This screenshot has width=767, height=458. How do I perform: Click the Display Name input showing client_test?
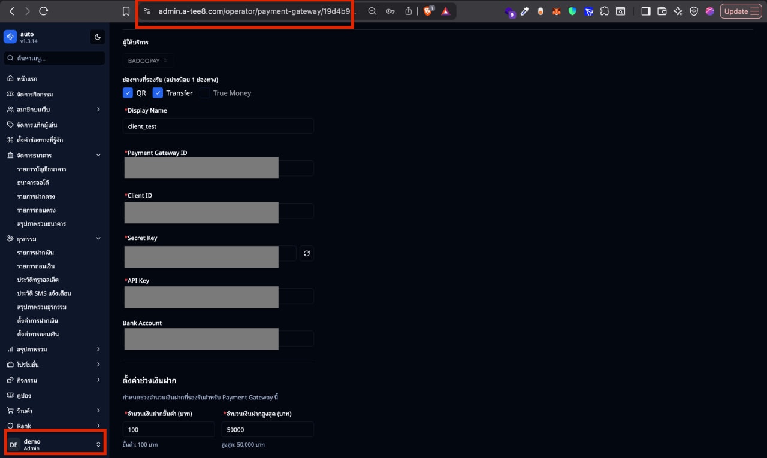tap(218, 126)
